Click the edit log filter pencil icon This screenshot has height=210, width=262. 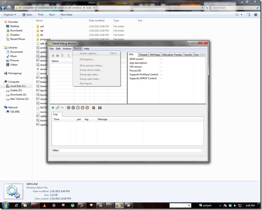[x=58, y=108]
